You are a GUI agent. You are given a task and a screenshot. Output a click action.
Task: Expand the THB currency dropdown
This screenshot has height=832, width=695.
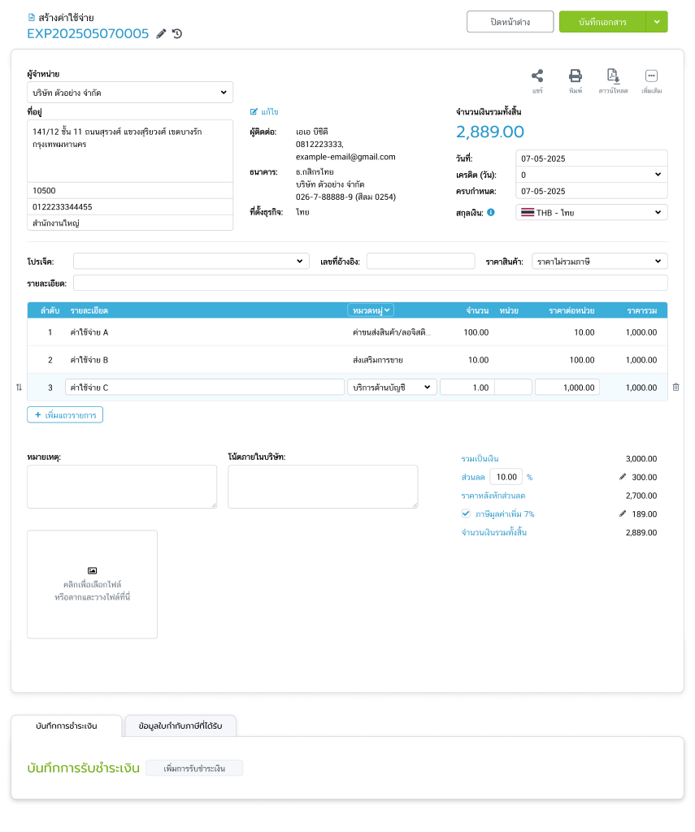point(591,212)
